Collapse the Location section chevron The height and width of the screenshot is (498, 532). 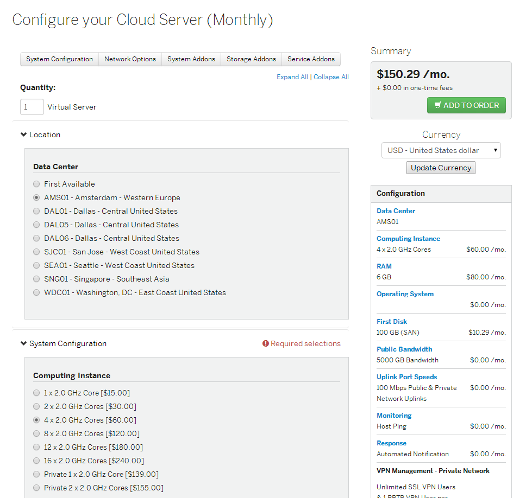(23, 135)
